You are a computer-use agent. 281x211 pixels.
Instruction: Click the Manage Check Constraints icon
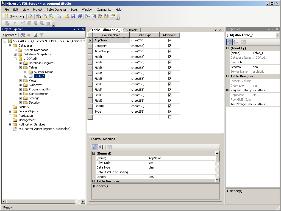click(48, 23)
